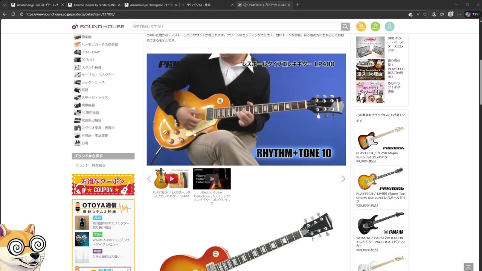Go back with the browser back arrow
The image size is (482, 271).
pos(5,14)
